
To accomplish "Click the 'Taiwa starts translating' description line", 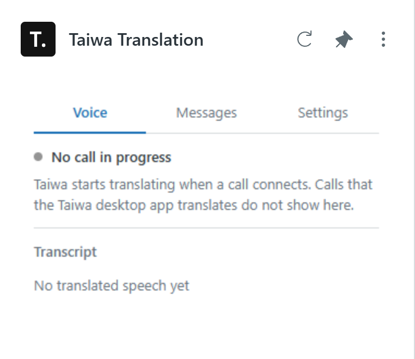I will point(203,184).
